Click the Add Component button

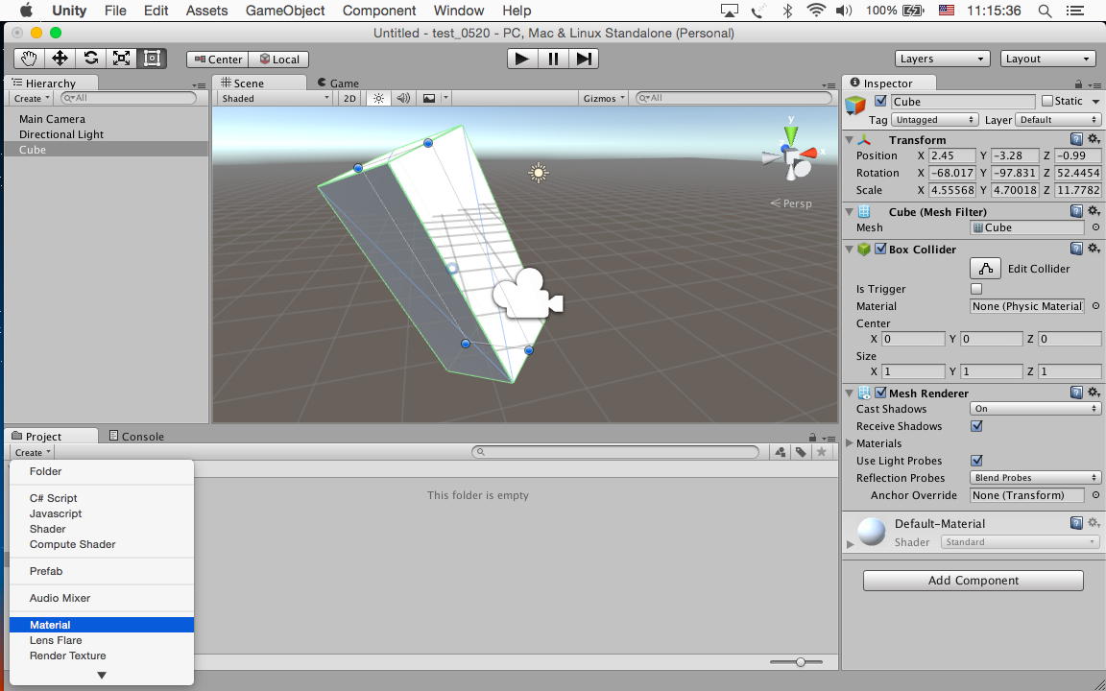pyautogui.click(x=973, y=581)
